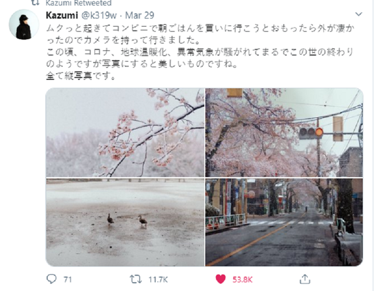Click the 11.7K retweet count
Viewport: 374px width, 291px height.
158,279
